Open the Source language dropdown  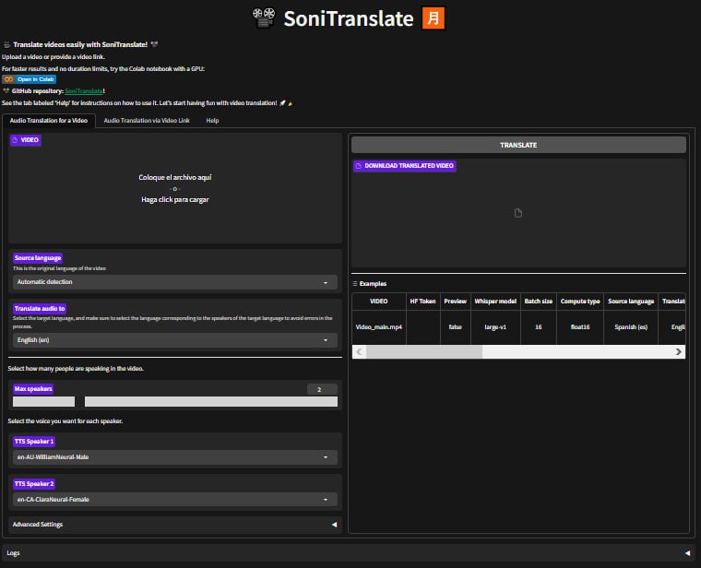175,282
